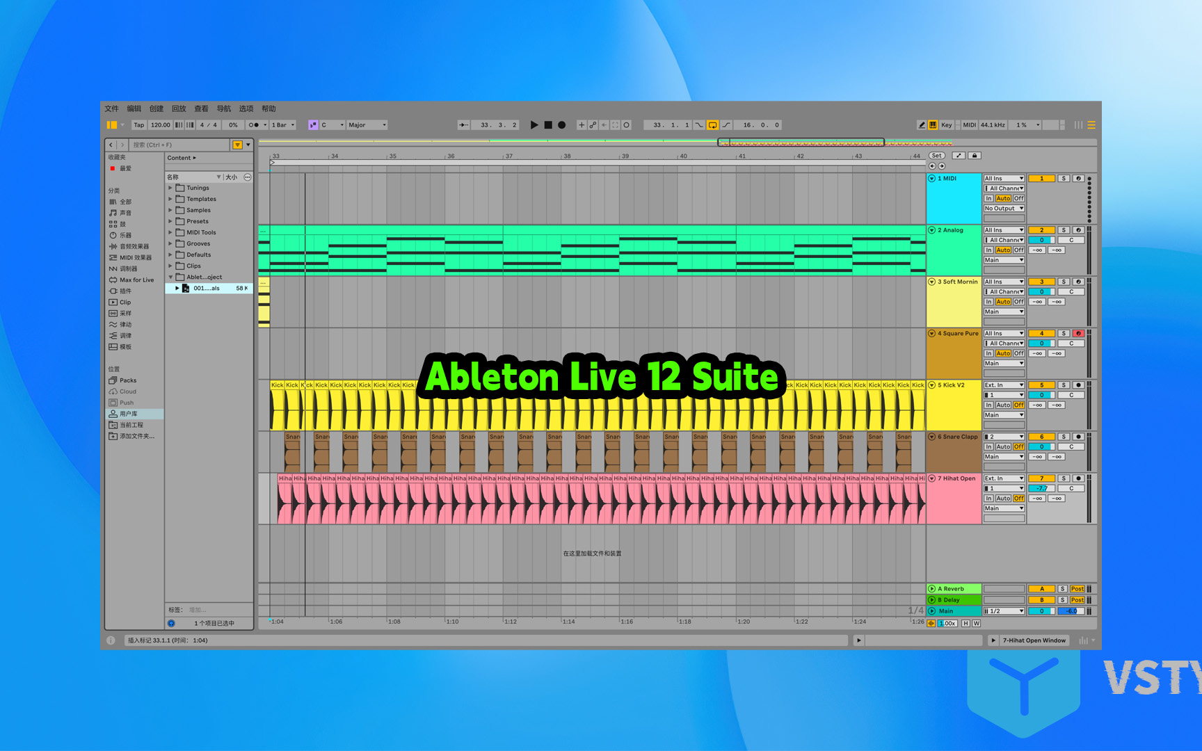Viewport: 1202px width, 751px height.
Task: Solo the 7 Hihat Open track
Action: 1064,478
